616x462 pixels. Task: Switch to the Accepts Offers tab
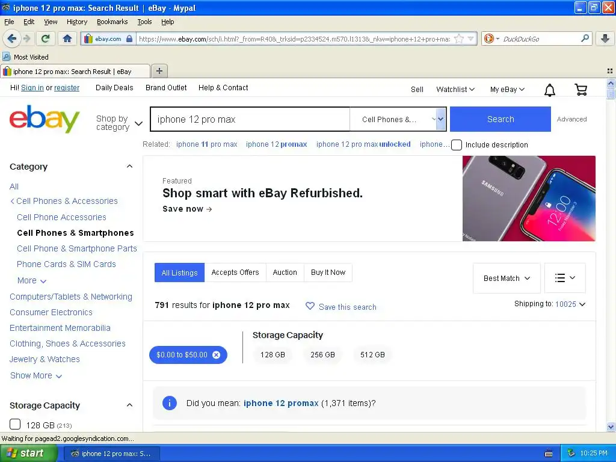click(235, 273)
